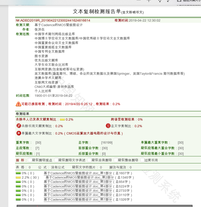
Task: Click the report heading 文本复制检测报告单
Action: [97, 12]
